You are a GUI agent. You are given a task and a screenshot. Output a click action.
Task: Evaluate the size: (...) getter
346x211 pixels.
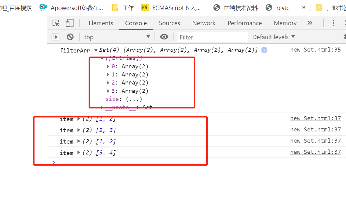[134, 99]
